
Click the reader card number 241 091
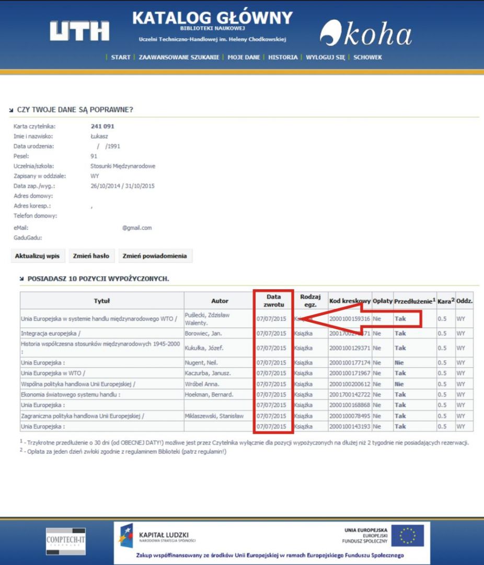coord(102,126)
